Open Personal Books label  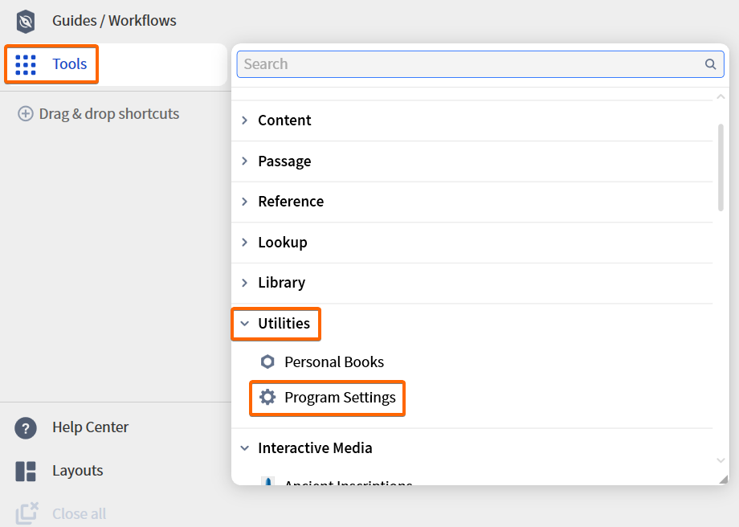[334, 362]
